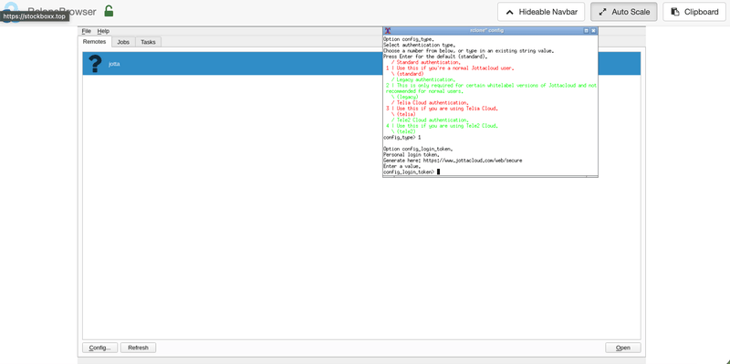Select the jotta remote row
This screenshot has width=730, height=364.
(361, 64)
